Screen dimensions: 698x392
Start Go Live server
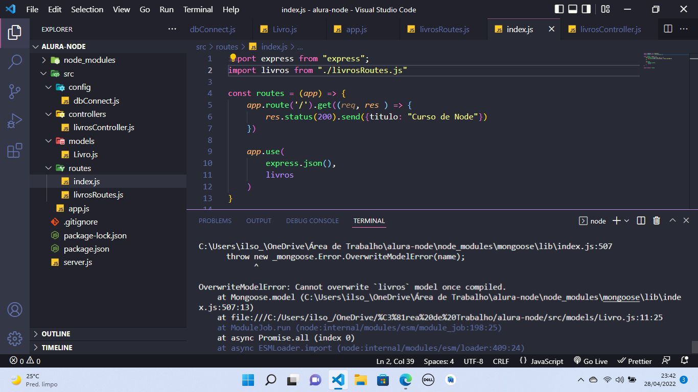click(x=591, y=361)
